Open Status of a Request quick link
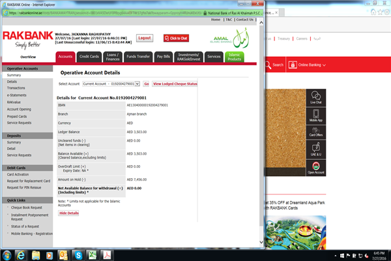The width and height of the screenshot is (391, 261). 25,226
